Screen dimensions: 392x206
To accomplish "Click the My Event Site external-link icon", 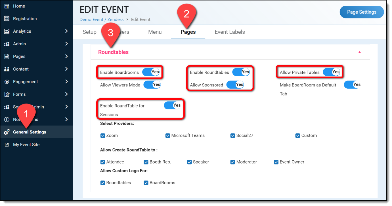I will point(7,145).
